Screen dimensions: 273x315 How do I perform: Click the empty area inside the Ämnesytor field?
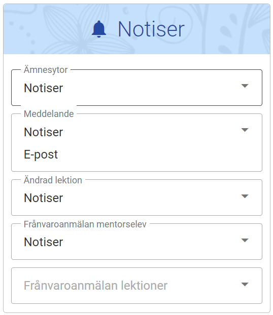click(x=151, y=88)
